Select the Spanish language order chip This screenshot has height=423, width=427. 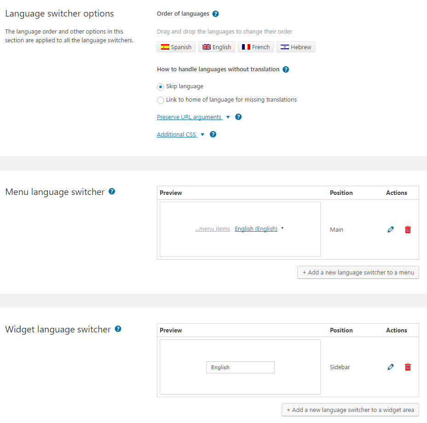point(176,47)
